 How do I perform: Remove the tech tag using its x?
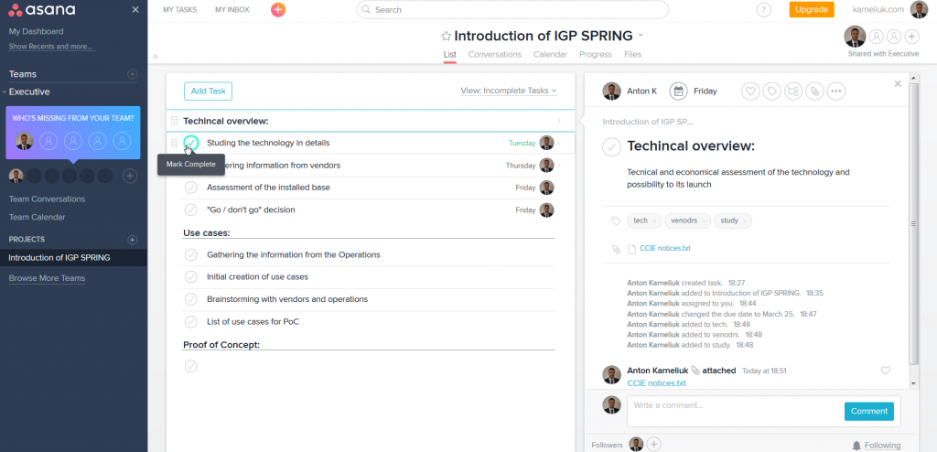(x=653, y=221)
